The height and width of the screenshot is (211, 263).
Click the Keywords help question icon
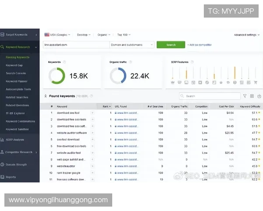pos(64,62)
